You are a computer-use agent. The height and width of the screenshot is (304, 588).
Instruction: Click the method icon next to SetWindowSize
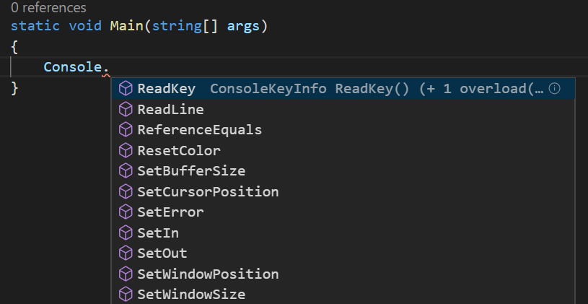pos(126,295)
